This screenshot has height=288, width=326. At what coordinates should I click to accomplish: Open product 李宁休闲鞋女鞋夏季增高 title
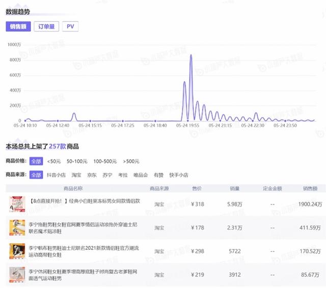click(x=83, y=275)
